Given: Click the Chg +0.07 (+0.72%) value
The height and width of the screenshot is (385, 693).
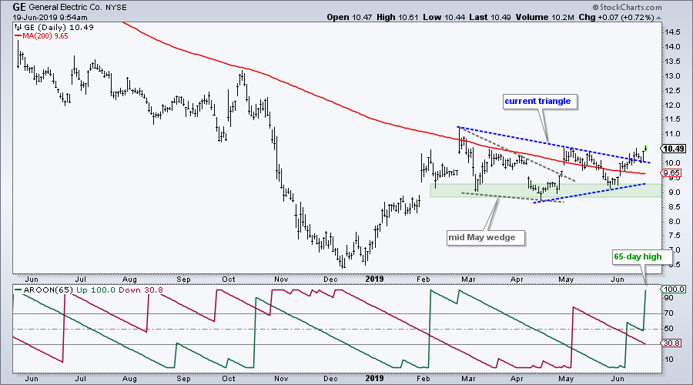Looking at the screenshot, I should (x=616, y=17).
